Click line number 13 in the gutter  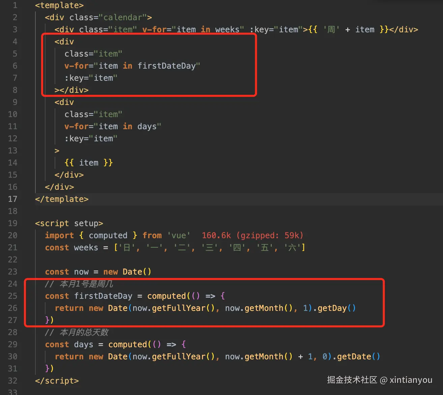(12, 151)
